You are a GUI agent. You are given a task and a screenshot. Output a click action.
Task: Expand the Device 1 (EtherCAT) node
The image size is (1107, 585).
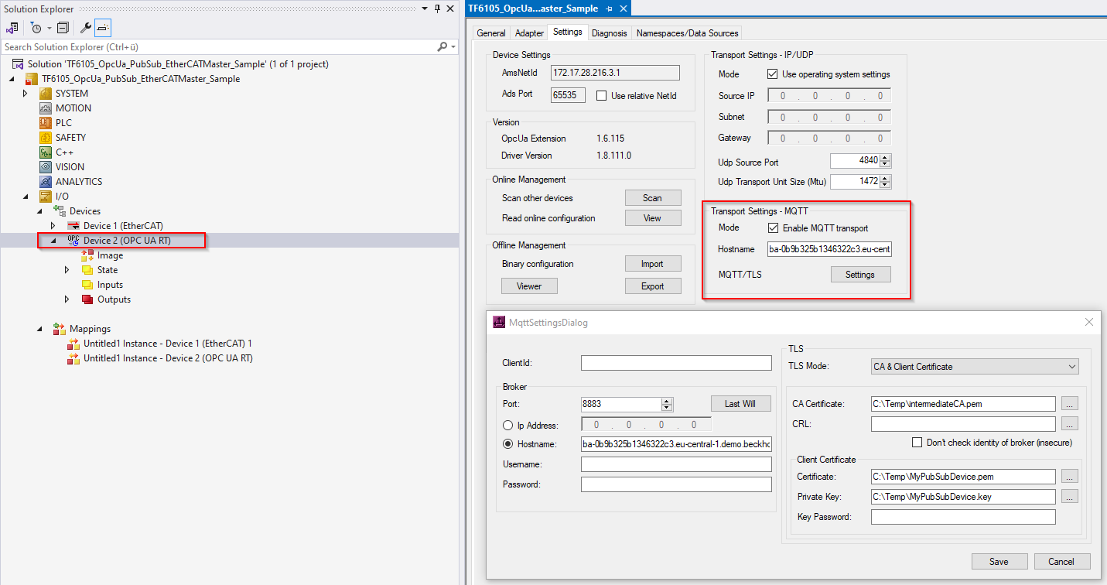tap(53, 226)
